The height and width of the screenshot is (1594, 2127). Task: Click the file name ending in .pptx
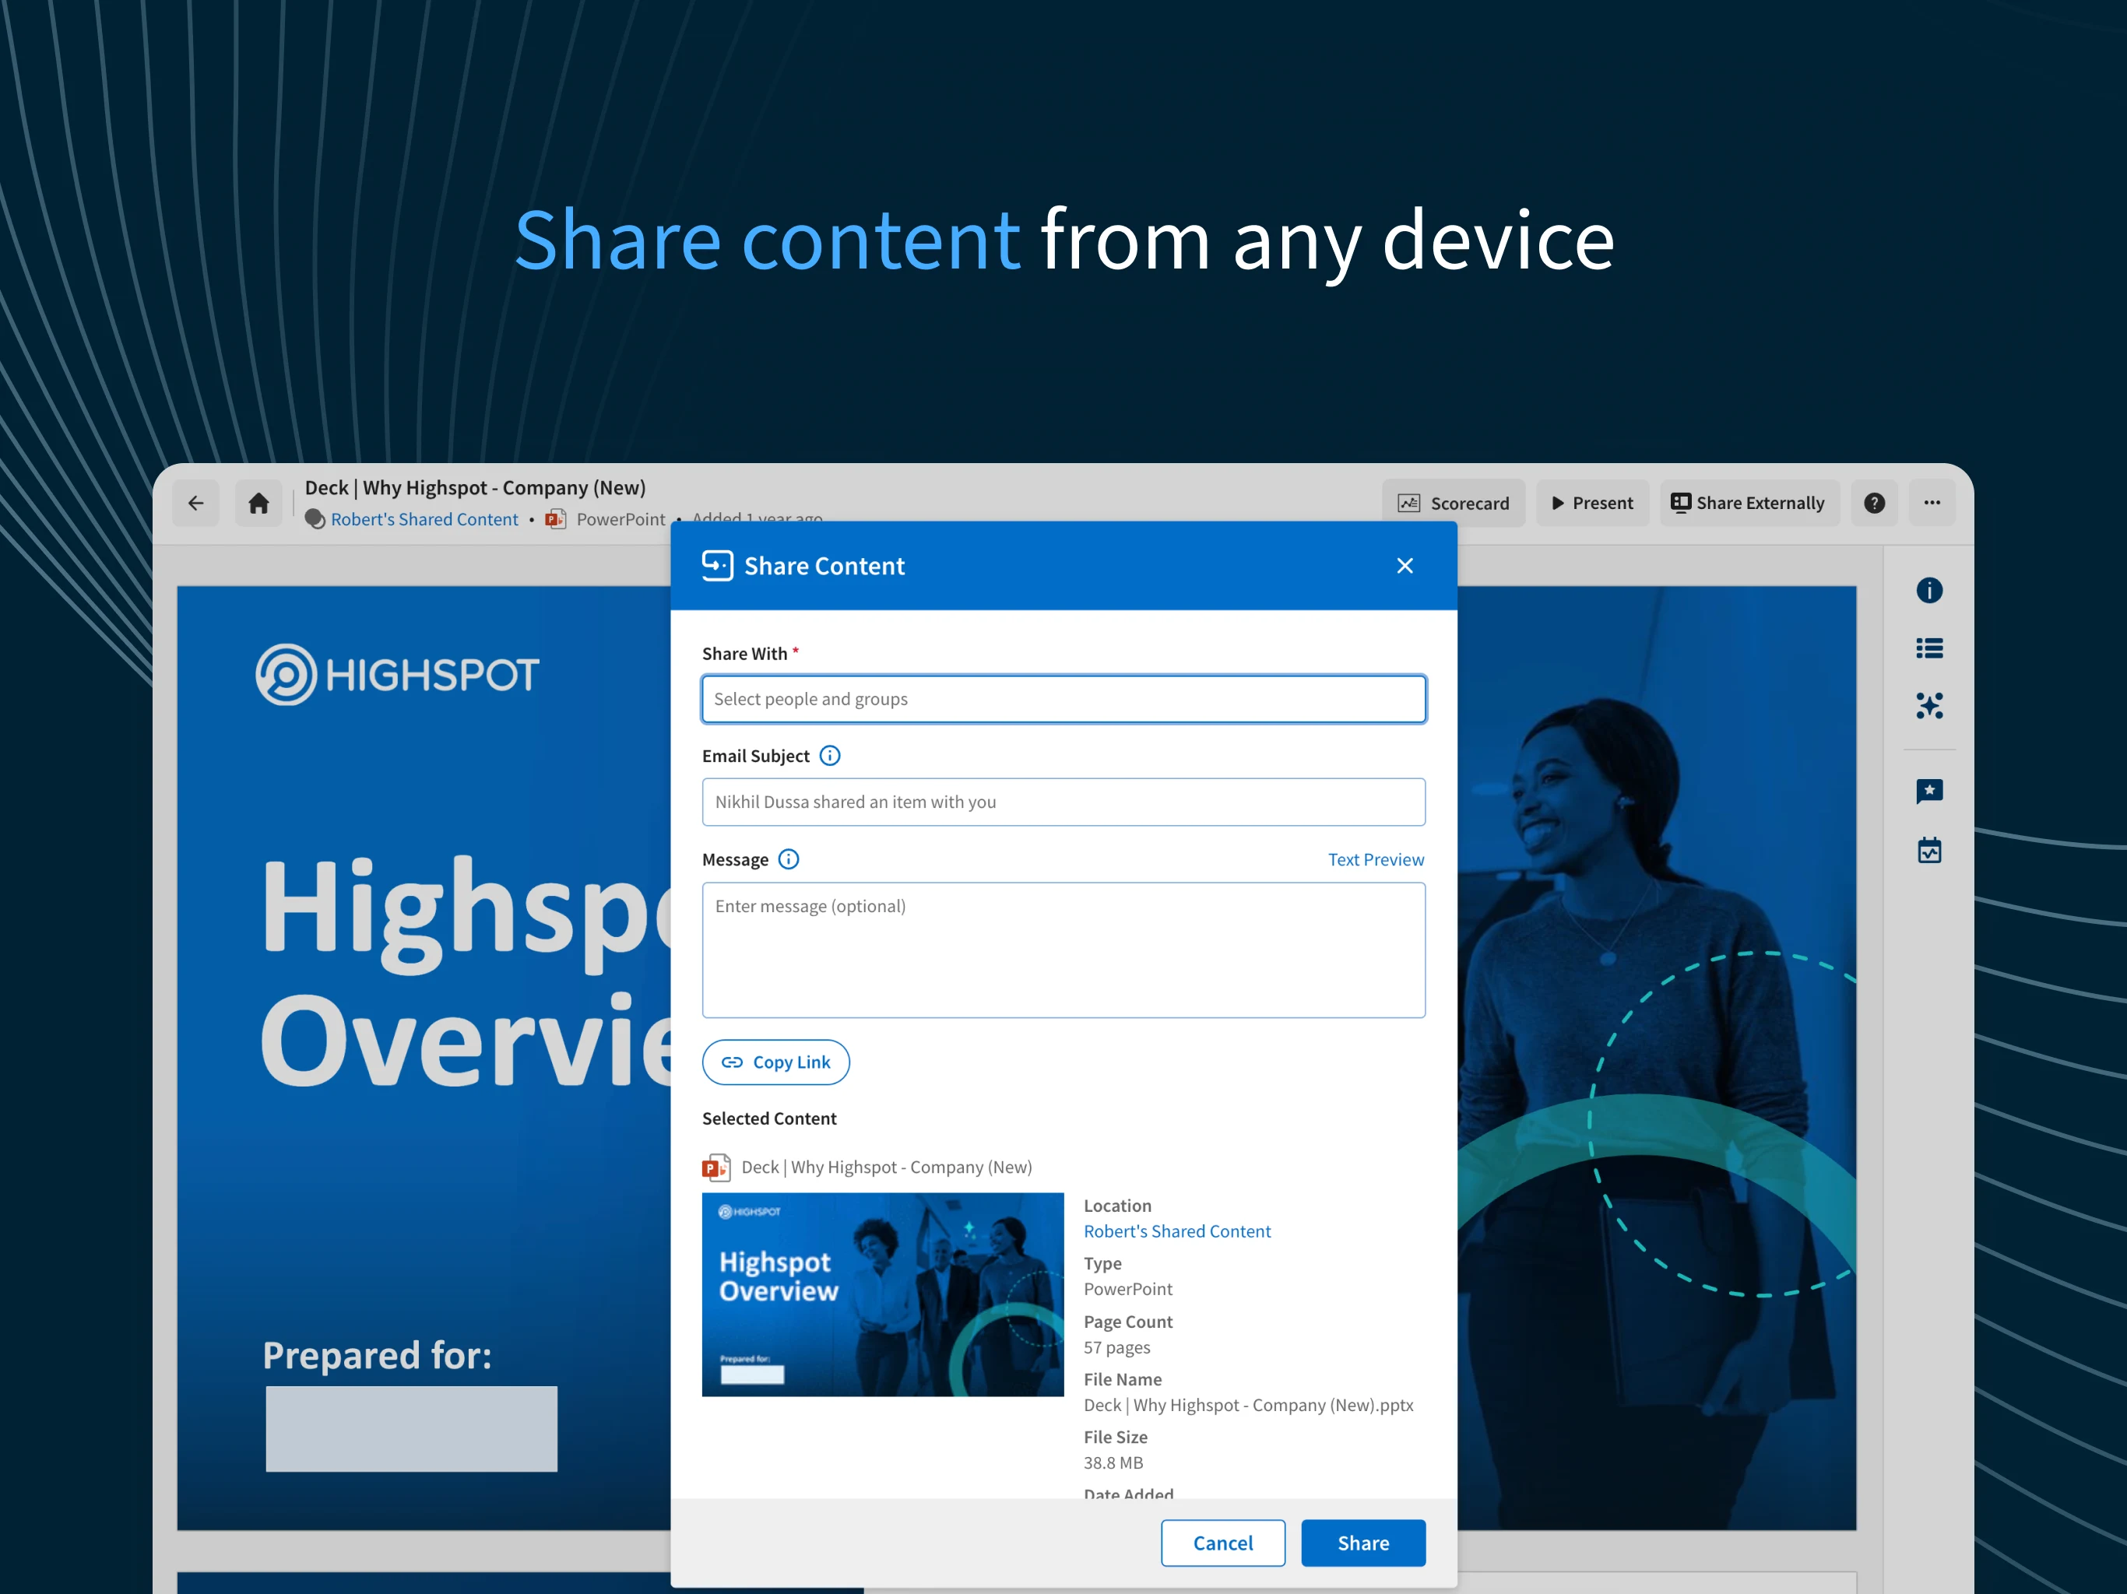(1248, 1406)
